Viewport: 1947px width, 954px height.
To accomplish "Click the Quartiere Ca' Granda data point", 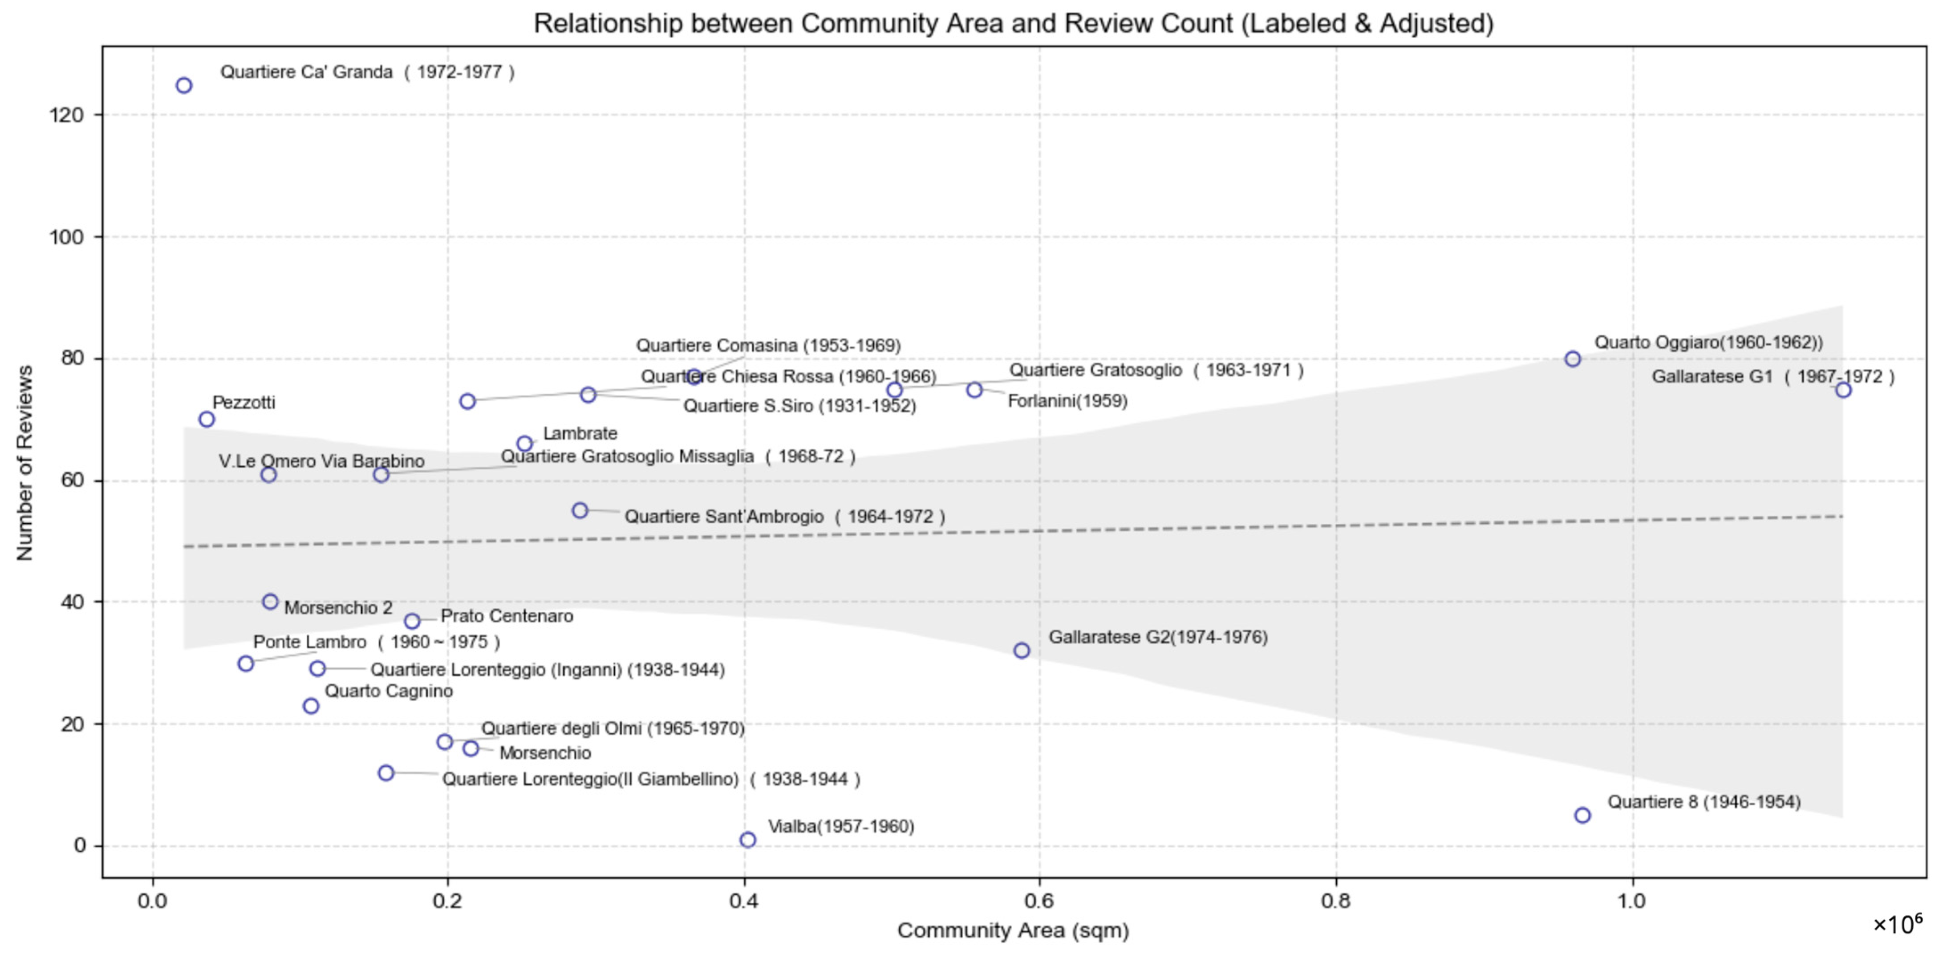I will pyautogui.click(x=184, y=85).
